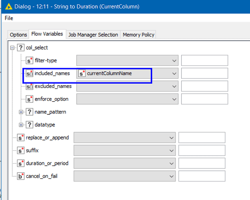The width and height of the screenshot is (250, 200).
Task: Click the array icon beside excluded_names
Action: point(29,86)
